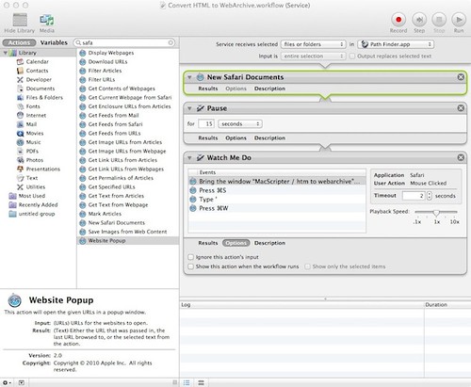
Task: Select the PDFs library category
Action: pos(32,151)
